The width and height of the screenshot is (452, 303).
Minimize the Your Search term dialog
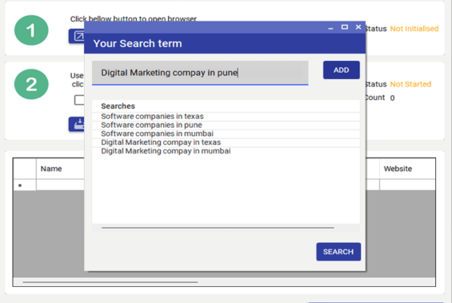[330, 27]
